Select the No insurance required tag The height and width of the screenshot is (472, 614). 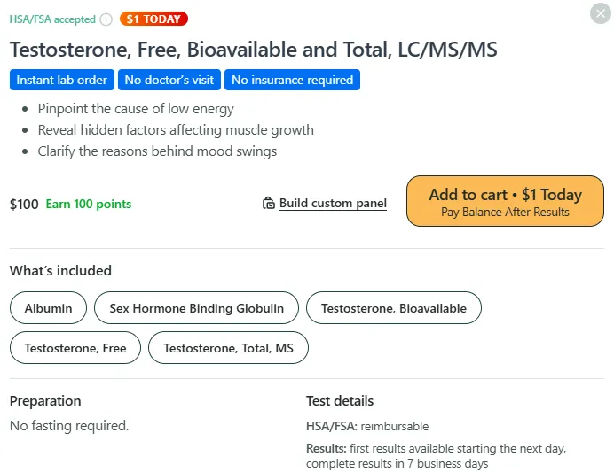coord(292,80)
